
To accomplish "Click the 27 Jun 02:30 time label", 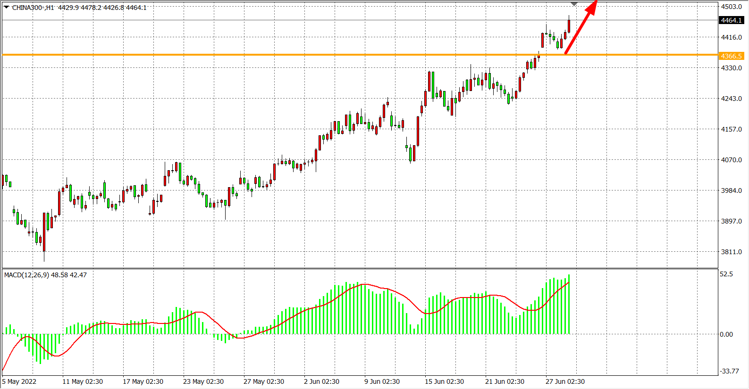I will click(x=565, y=381).
